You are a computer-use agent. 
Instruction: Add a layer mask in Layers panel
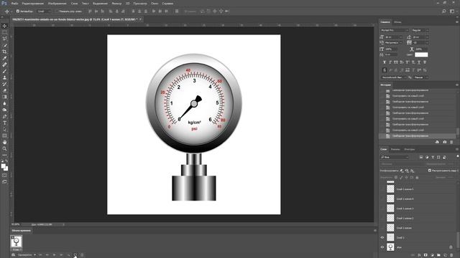[425, 255]
